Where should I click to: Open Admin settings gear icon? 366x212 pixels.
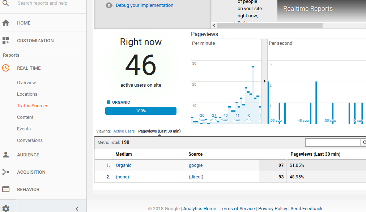click(6, 208)
